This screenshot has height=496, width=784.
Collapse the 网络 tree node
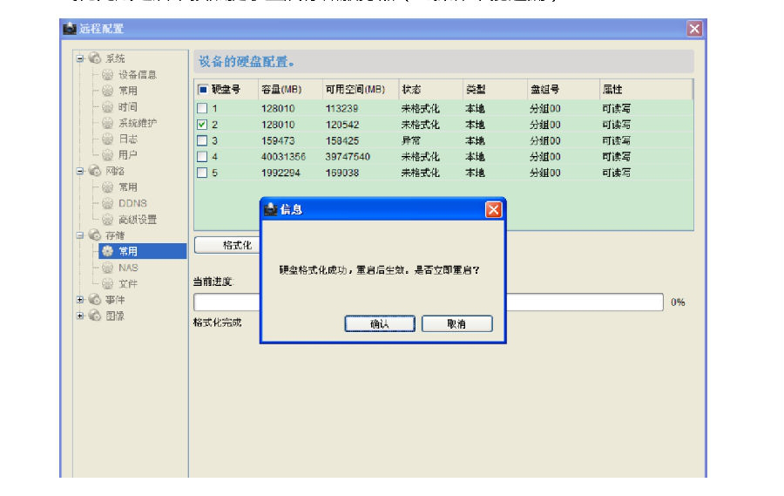click(x=80, y=171)
